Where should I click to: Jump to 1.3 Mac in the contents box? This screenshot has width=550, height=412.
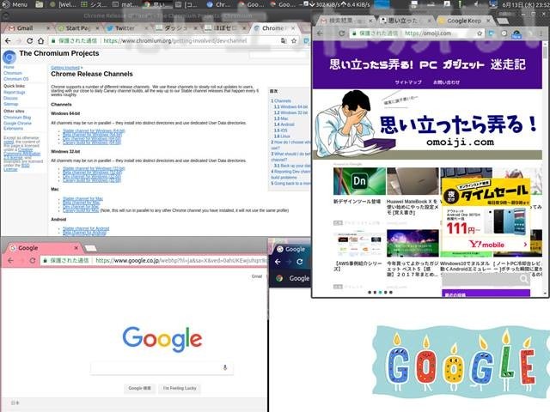(281, 118)
